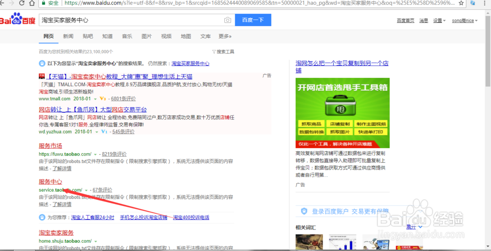Open the 消息 link

(x=424, y=21)
